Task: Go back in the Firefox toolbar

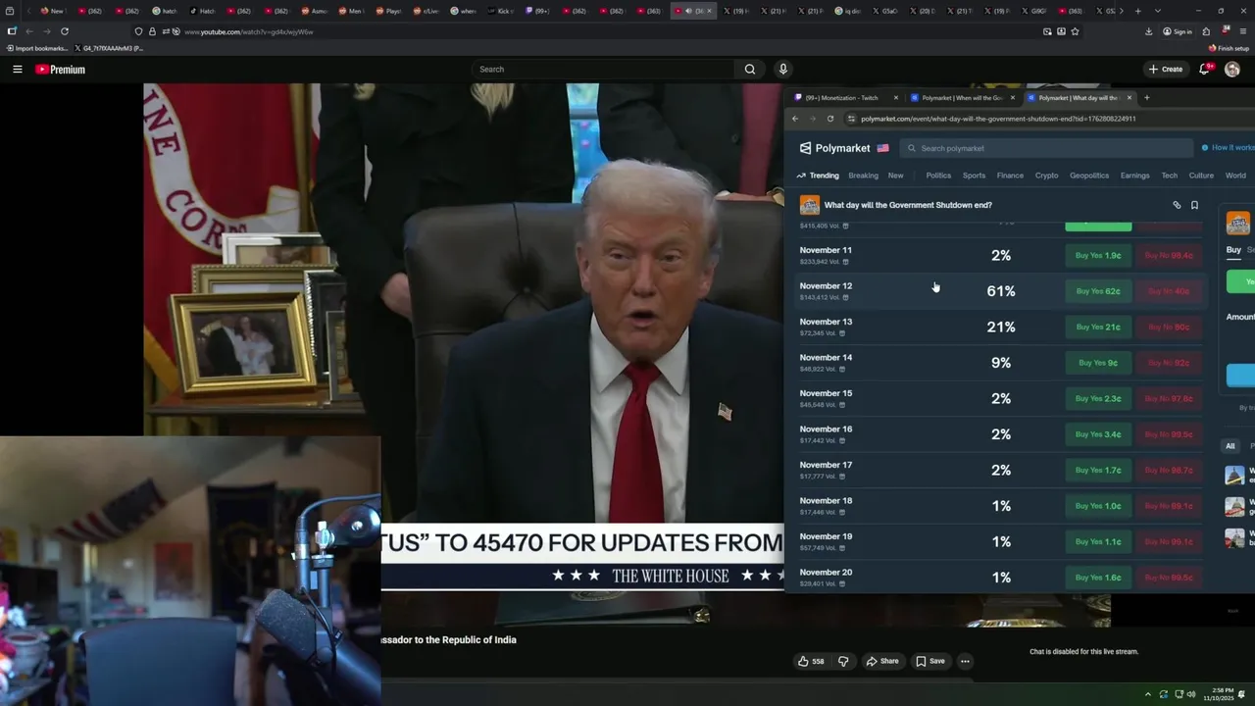Action: point(29,31)
